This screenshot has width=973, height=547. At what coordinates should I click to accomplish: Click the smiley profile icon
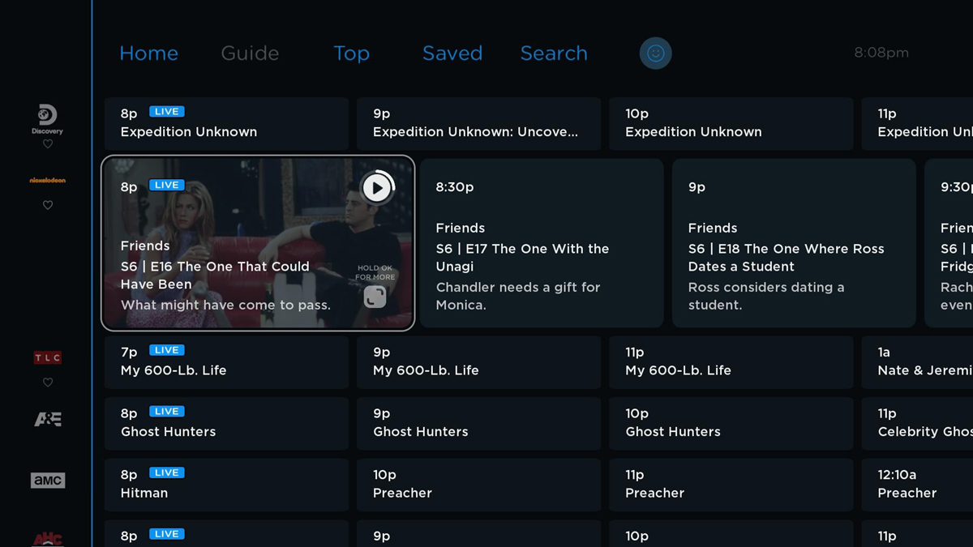coord(655,53)
